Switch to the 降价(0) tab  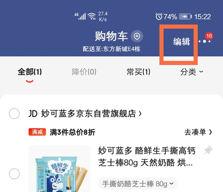click(84, 72)
